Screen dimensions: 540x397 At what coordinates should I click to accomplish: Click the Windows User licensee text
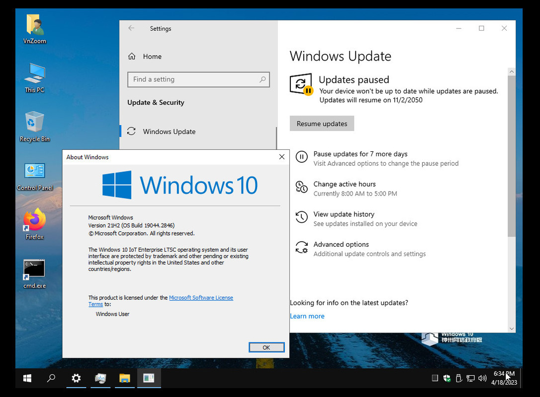click(x=112, y=314)
